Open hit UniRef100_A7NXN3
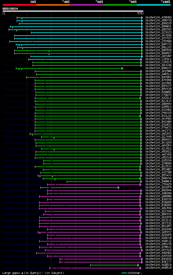The image size is (173, 275). tap(158, 18)
